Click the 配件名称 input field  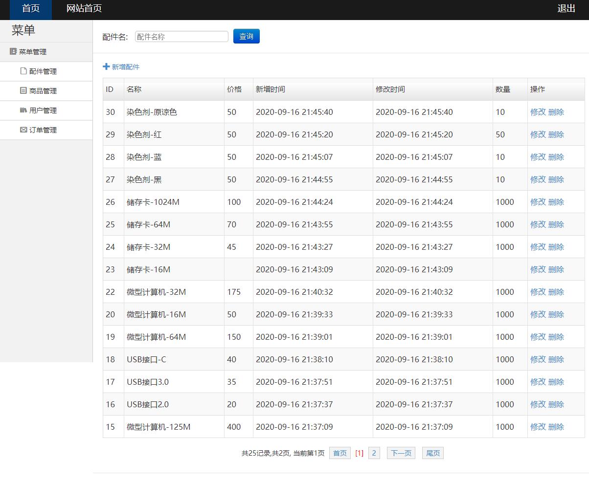(181, 36)
